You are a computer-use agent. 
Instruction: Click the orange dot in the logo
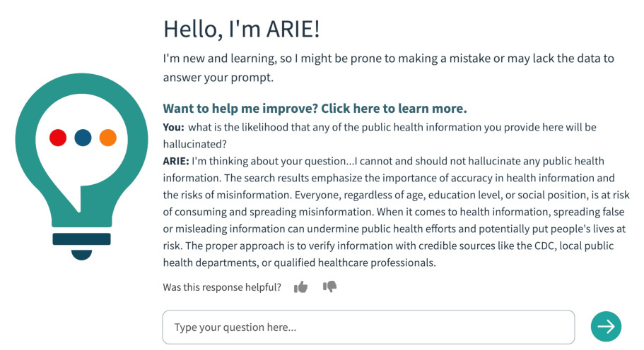point(107,138)
